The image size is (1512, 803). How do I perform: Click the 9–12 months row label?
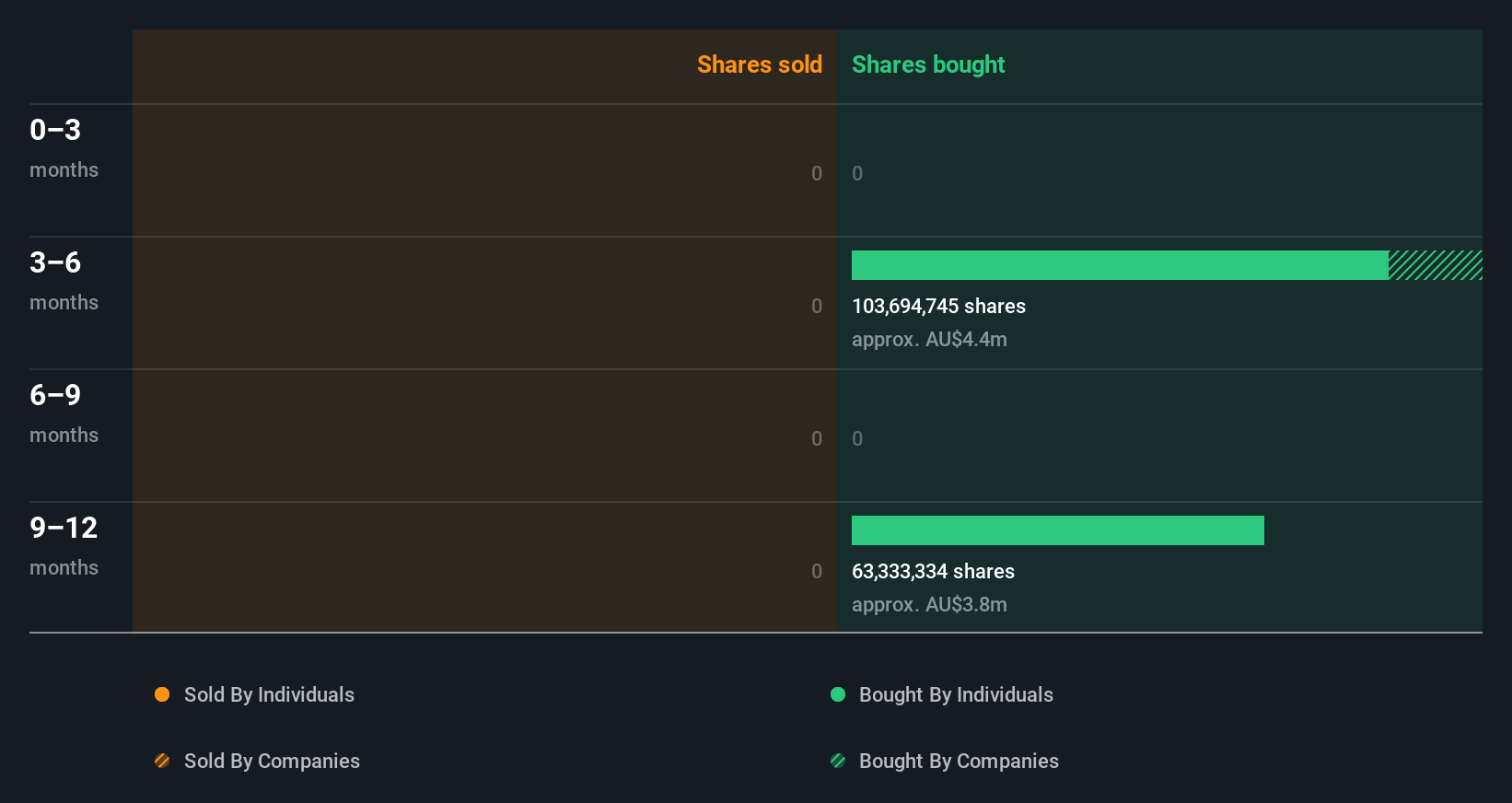[64, 545]
